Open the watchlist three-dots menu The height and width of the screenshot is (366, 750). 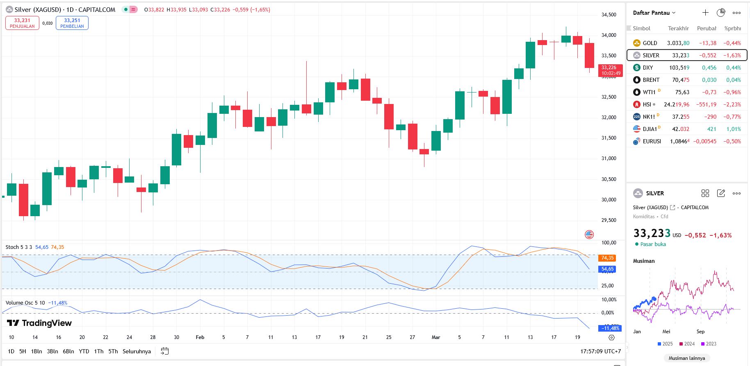click(x=737, y=13)
